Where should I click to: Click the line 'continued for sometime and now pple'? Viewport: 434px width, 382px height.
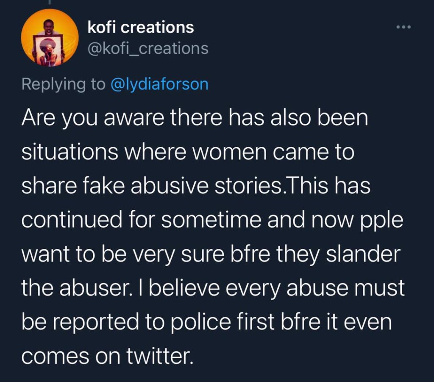212,220
